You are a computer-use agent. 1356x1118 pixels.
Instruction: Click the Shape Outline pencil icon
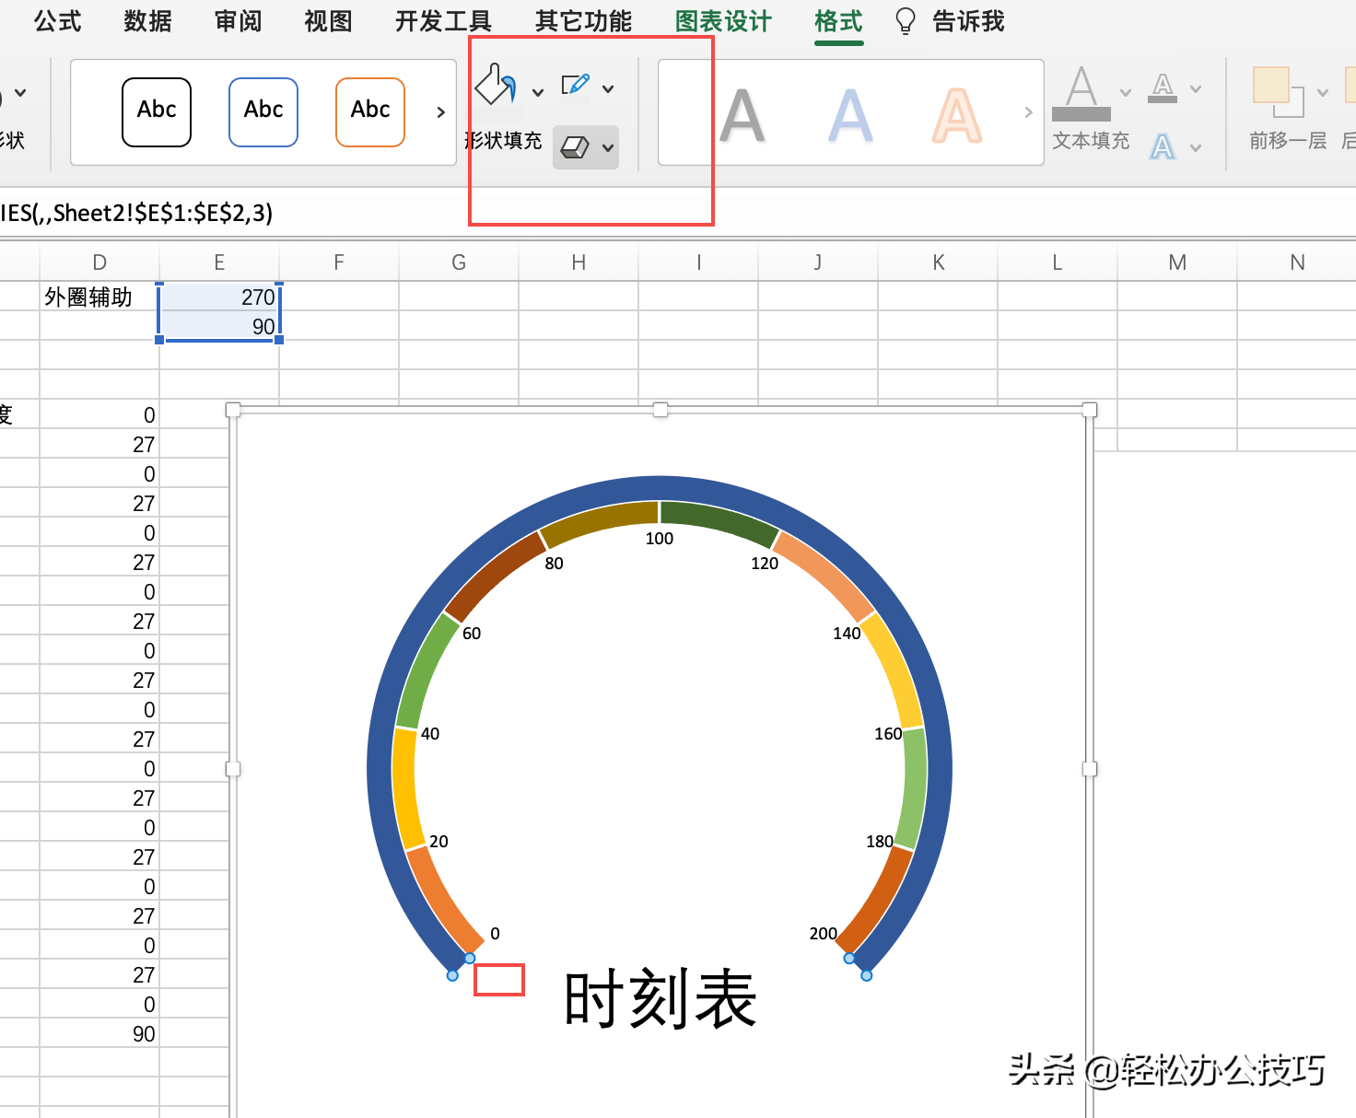pos(575,86)
